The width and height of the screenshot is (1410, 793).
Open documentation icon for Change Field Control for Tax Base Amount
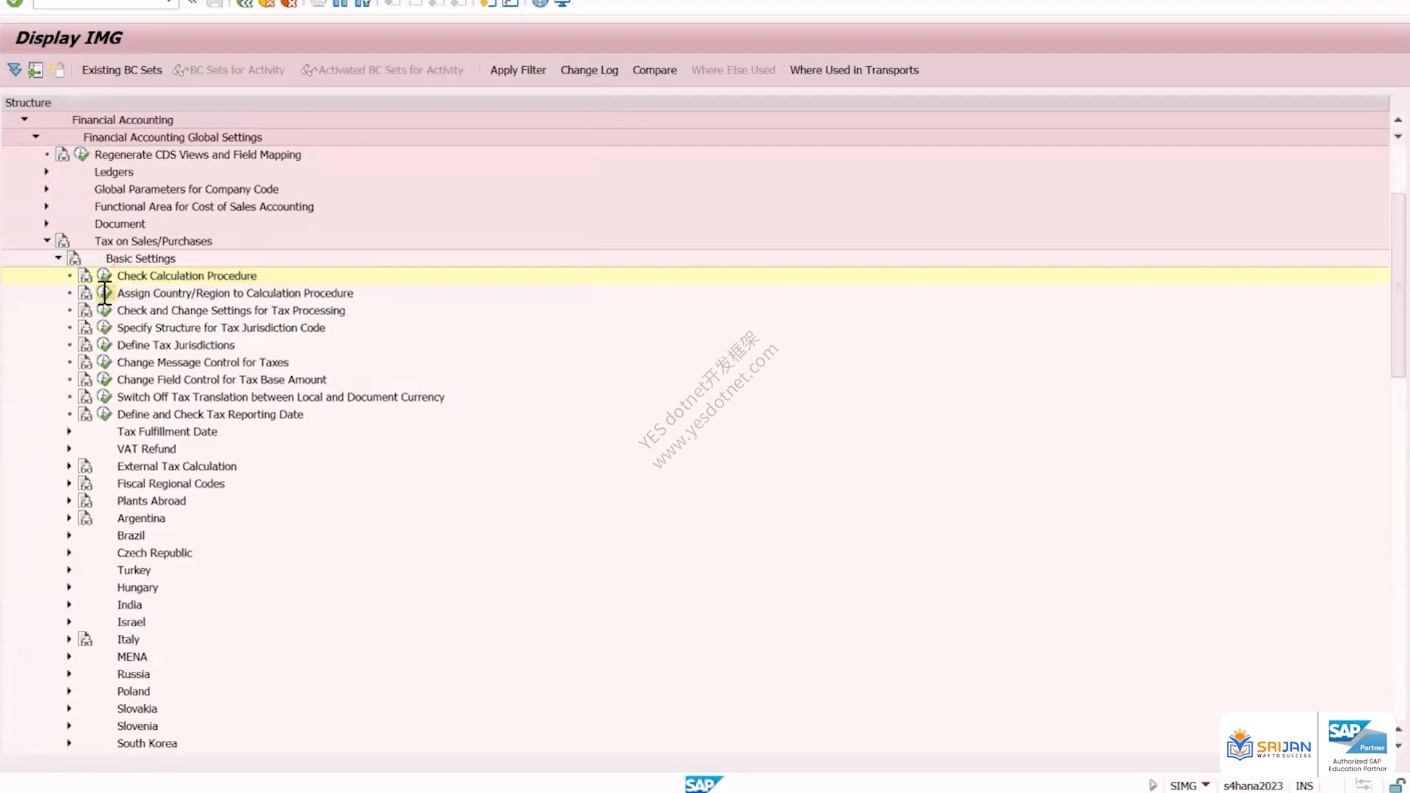click(x=86, y=380)
